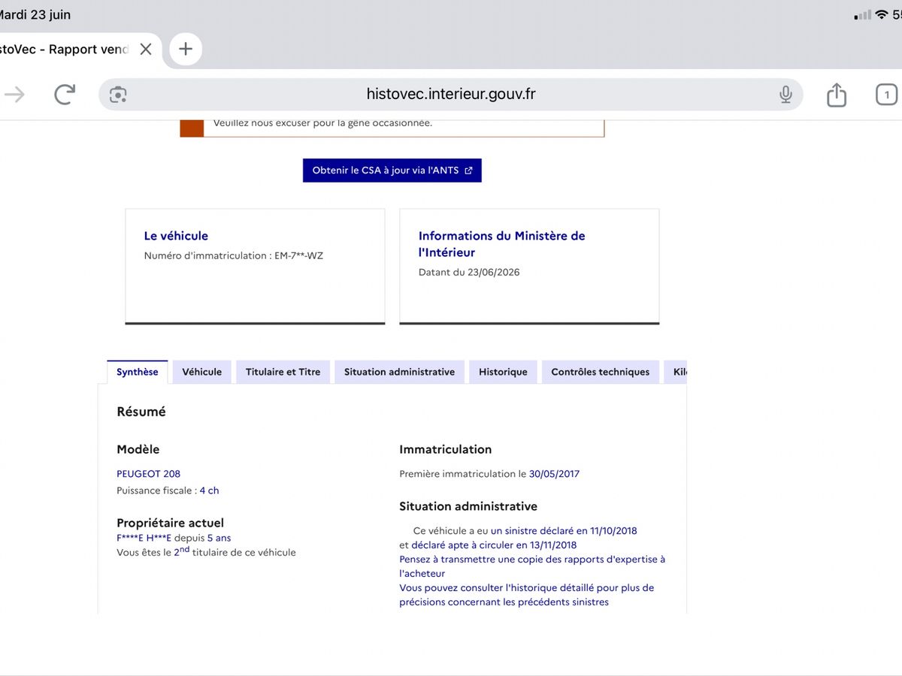Image resolution: width=902 pixels, height=676 pixels.
Task: Click the Le véhicule information card
Action: tap(255, 267)
